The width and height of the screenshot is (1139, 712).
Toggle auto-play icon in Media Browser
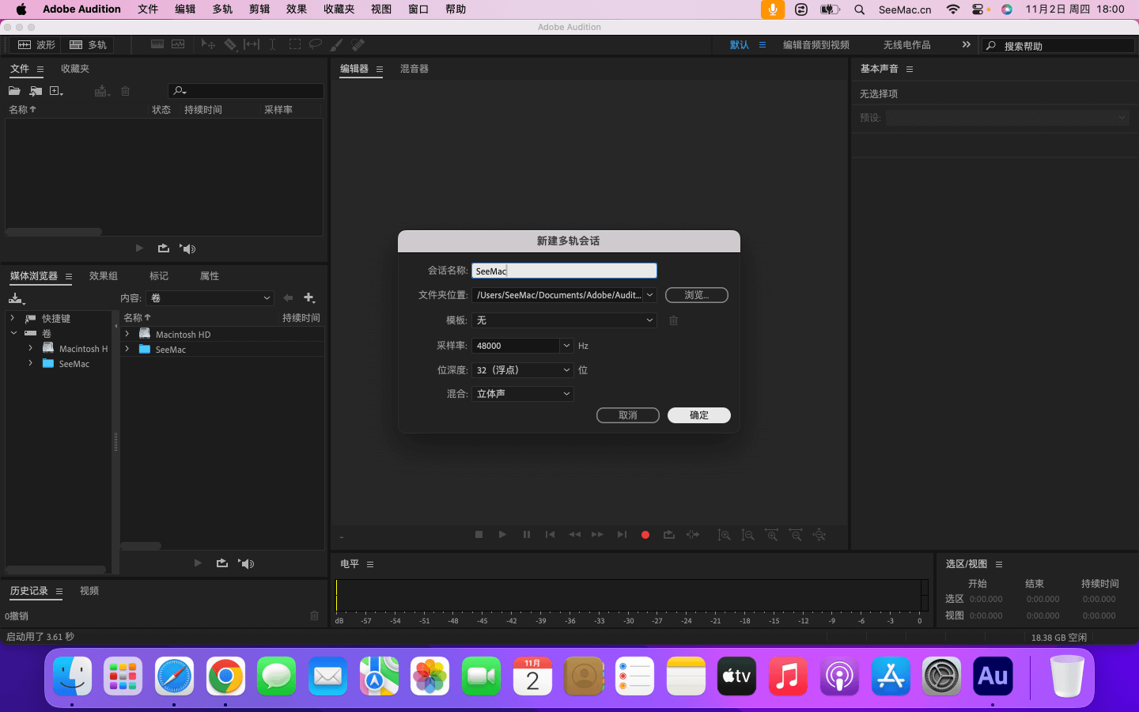[x=247, y=563]
